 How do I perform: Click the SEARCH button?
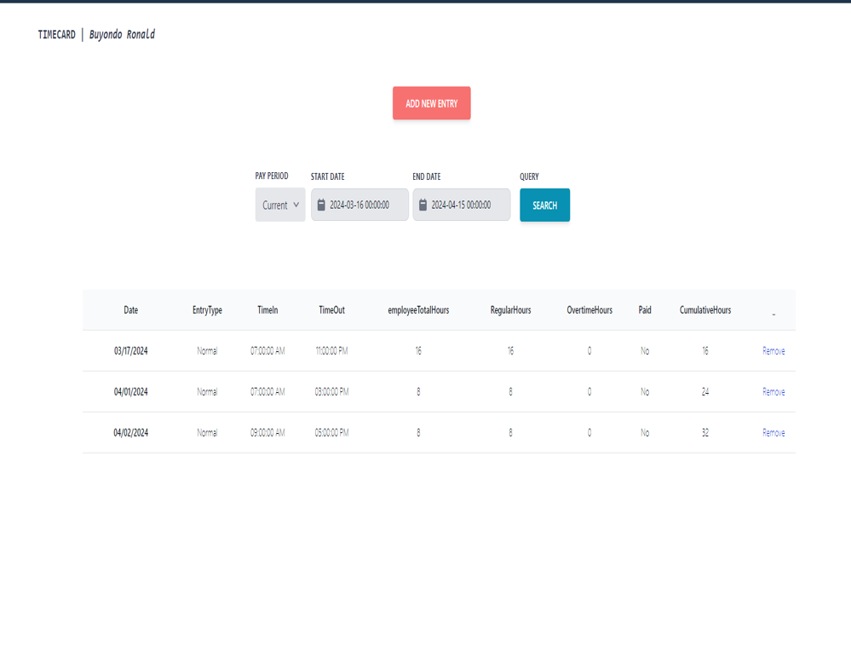click(x=544, y=205)
